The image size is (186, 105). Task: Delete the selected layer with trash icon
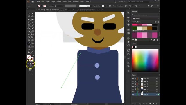156,104
